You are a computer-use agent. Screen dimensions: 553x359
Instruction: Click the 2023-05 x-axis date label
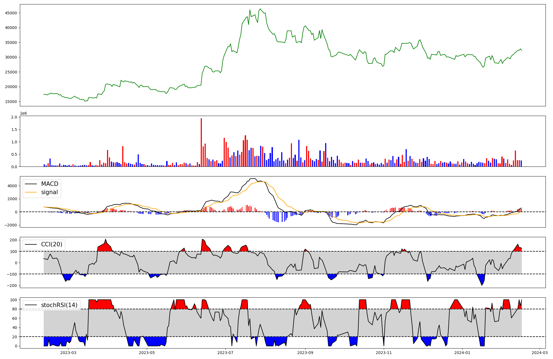point(147,353)
